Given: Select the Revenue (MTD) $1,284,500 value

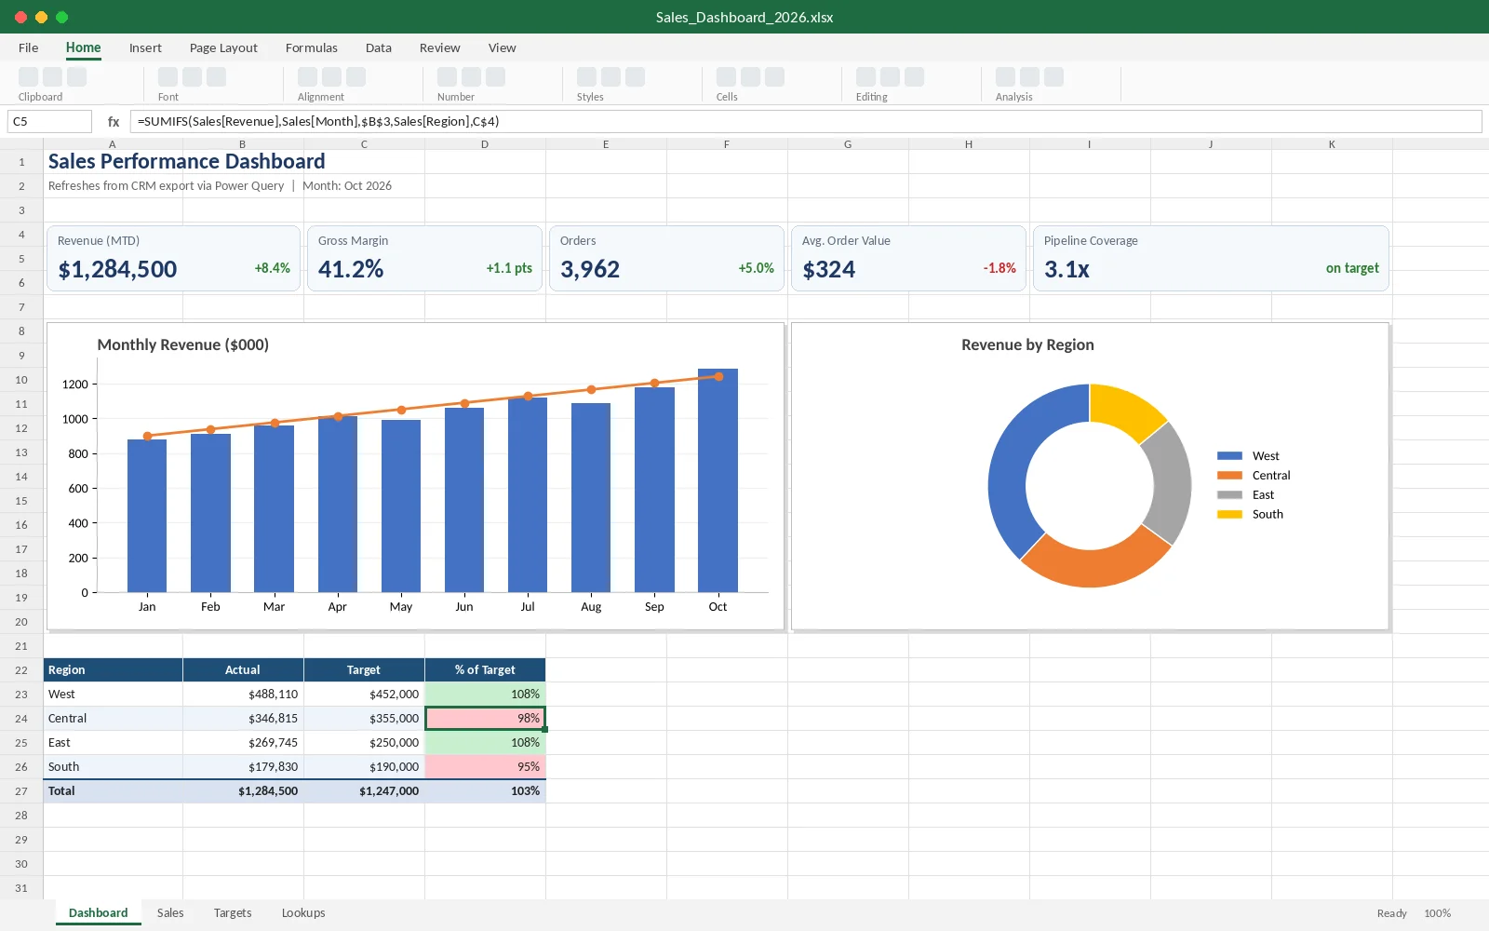Looking at the screenshot, I should pyautogui.click(x=117, y=269).
